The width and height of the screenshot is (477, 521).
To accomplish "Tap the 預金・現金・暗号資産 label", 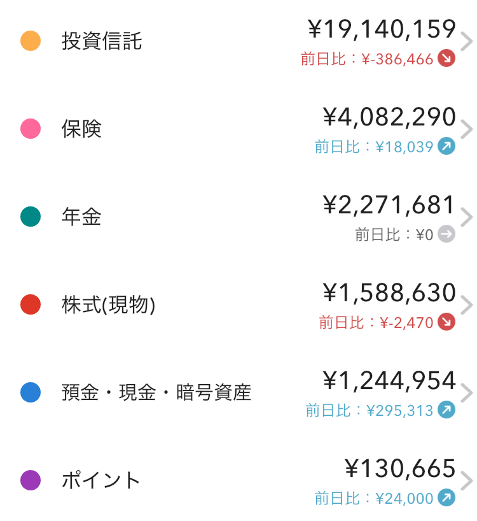I will click(x=156, y=392).
